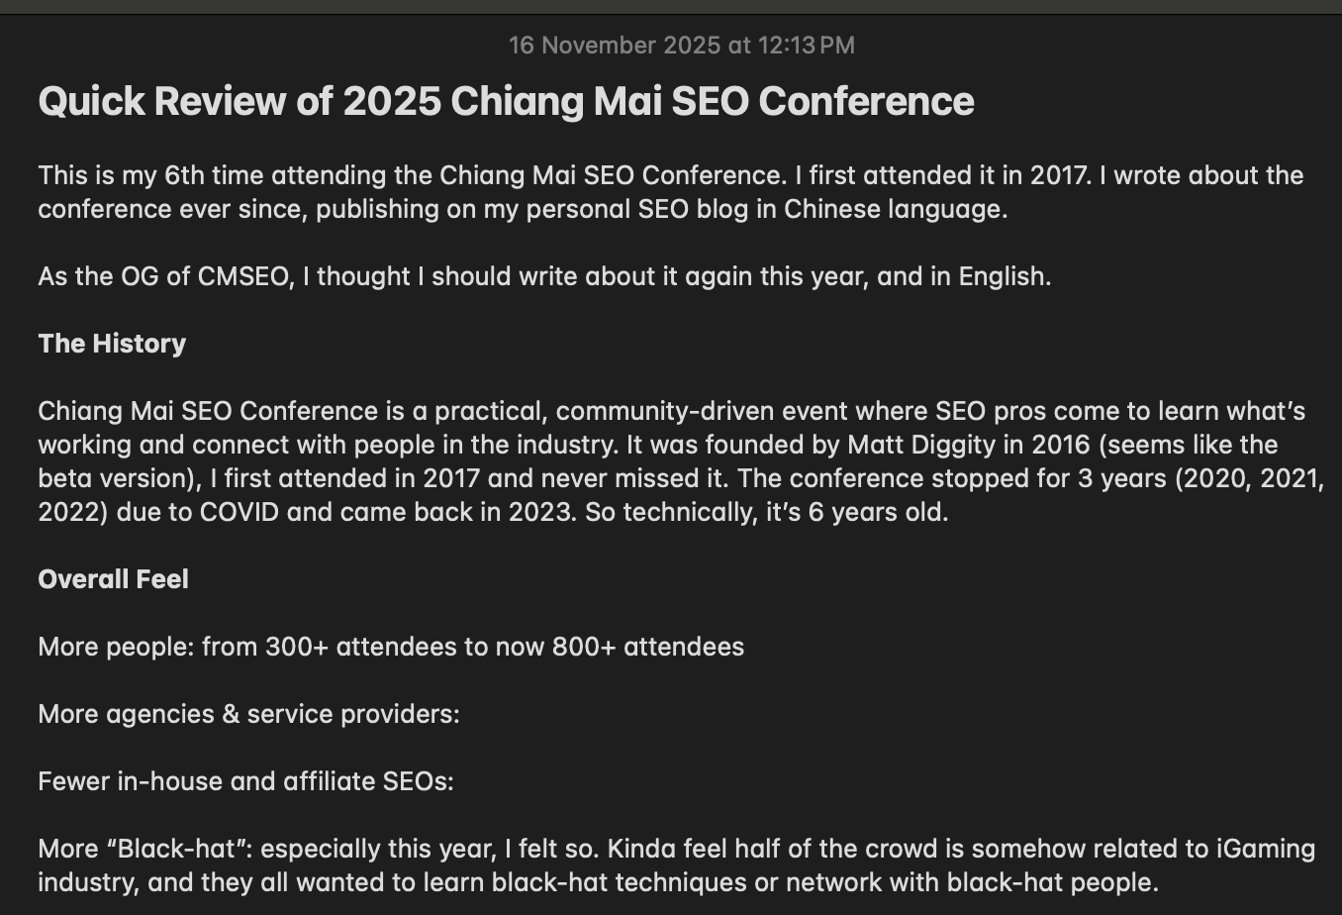The width and height of the screenshot is (1342, 915).
Task: Click 'The History' bold heading
Action: pos(112,344)
